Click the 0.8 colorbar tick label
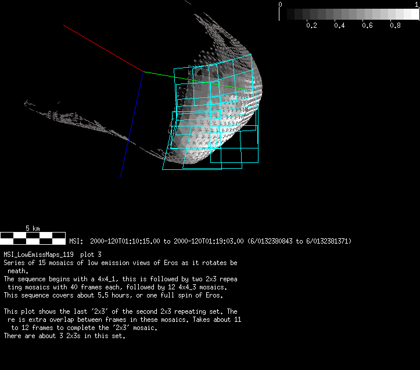This screenshot has height=370, width=420. pos(395,26)
